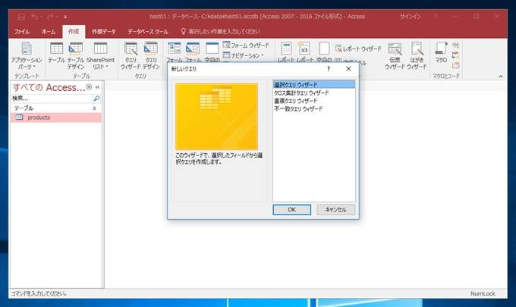Switch to the 外部データ tab

click(104, 32)
